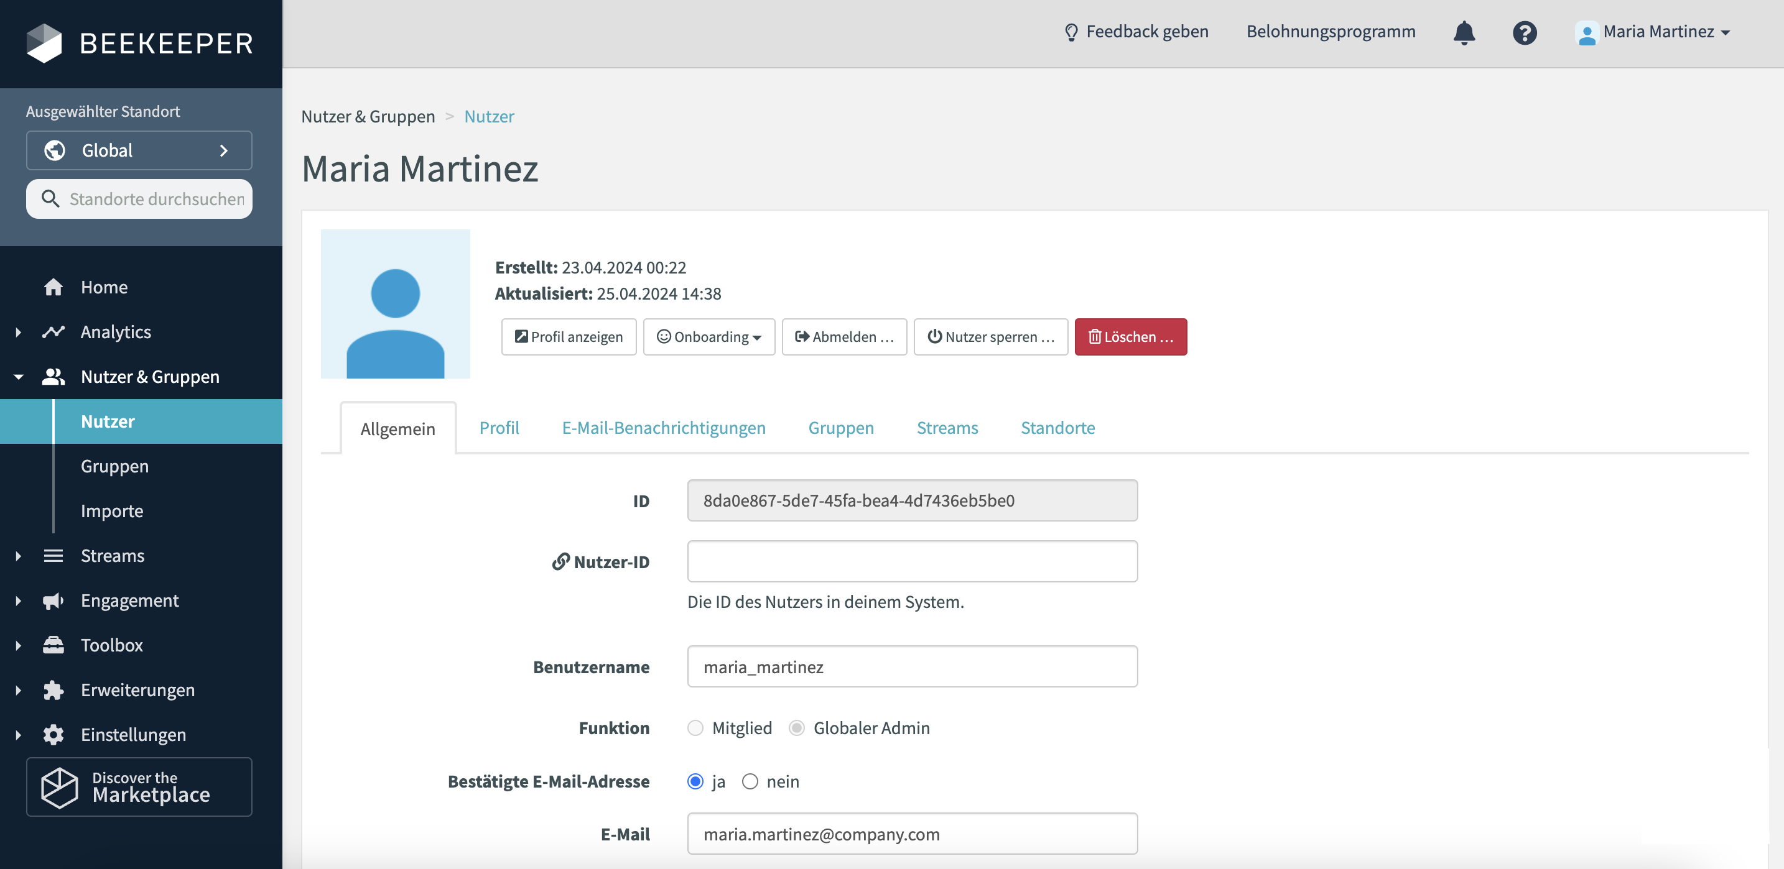Click the globe icon in the Global selector
Image resolution: width=1784 pixels, height=869 pixels.
[55, 150]
